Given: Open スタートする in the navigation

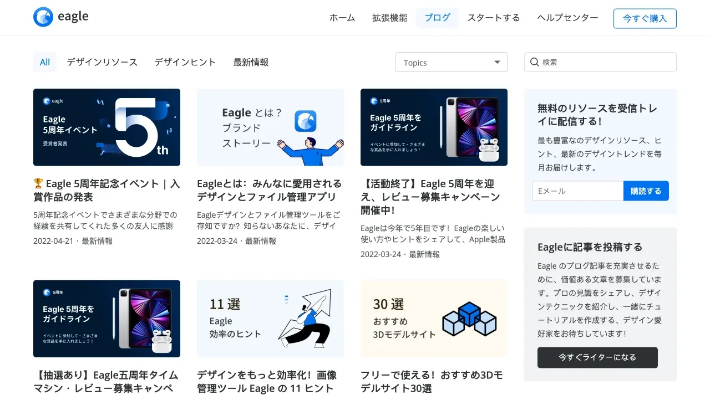Looking at the screenshot, I should click(x=494, y=18).
